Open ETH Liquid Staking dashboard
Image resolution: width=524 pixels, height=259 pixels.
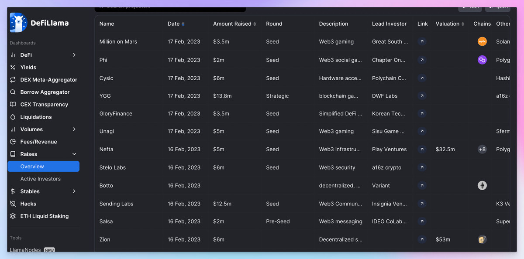[x=44, y=216]
